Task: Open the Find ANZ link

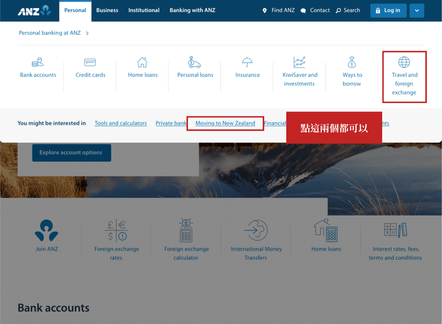Action: pyautogui.click(x=283, y=10)
